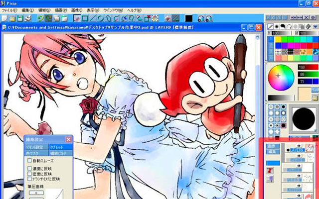Open a file using folder icon
This screenshot has height=199, width=319.
click(12, 18)
